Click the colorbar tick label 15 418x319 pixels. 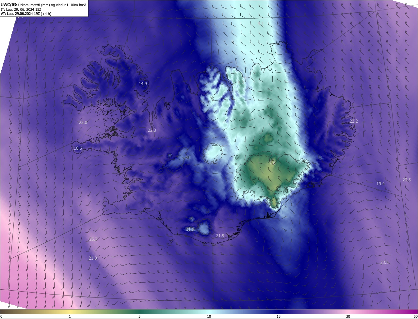pos(279,317)
